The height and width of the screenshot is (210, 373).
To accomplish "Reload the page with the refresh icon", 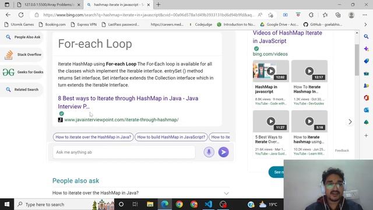I will 21,15.
